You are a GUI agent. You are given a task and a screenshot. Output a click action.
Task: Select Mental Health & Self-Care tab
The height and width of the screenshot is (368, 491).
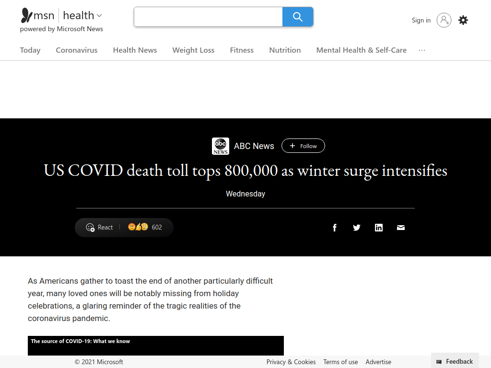pos(362,50)
